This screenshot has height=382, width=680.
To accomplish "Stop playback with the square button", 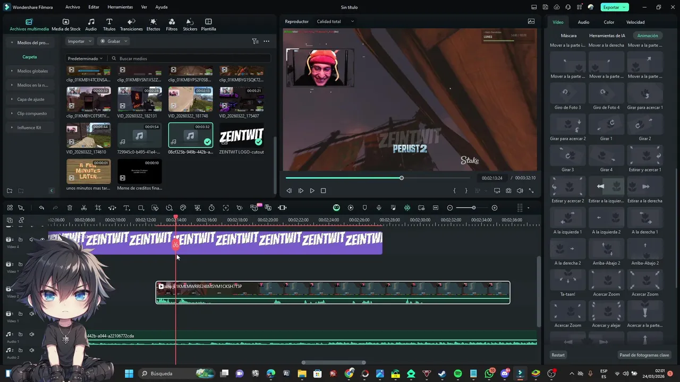I will 323,190.
